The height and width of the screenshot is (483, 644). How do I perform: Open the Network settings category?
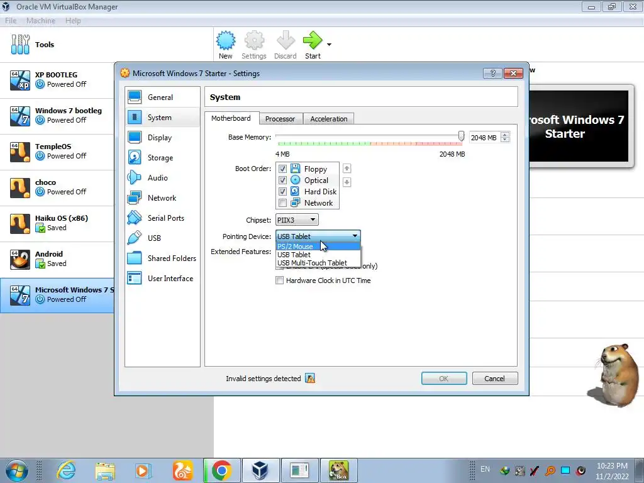162,198
